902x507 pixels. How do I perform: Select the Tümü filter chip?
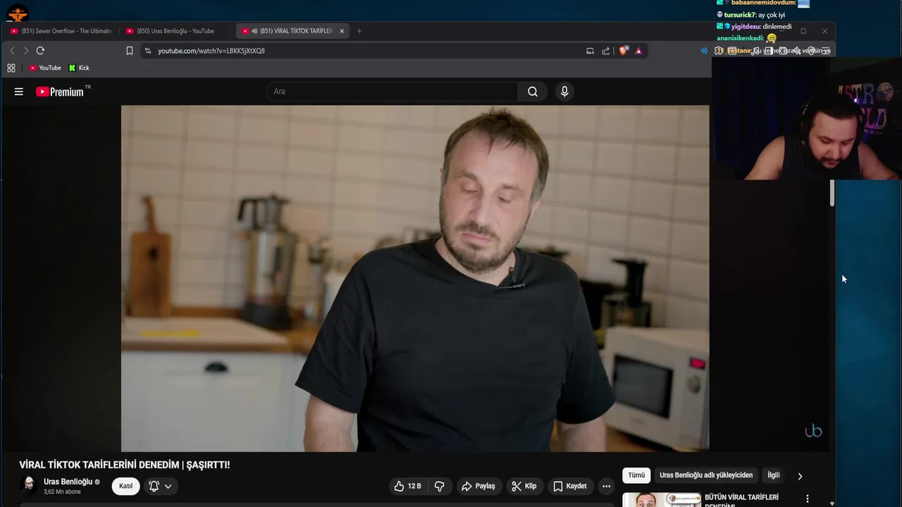pyautogui.click(x=636, y=475)
